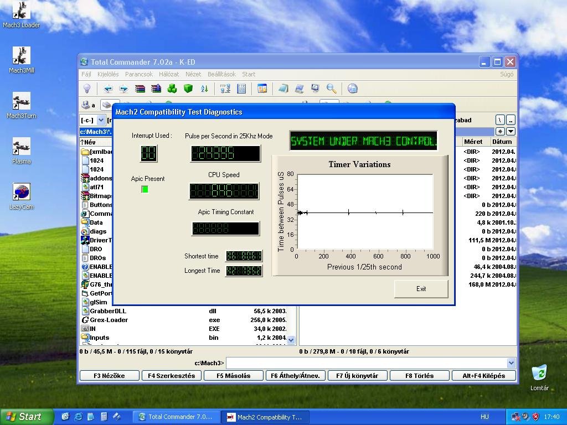Click the F4 Szerkesztés button

click(x=172, y=376)
